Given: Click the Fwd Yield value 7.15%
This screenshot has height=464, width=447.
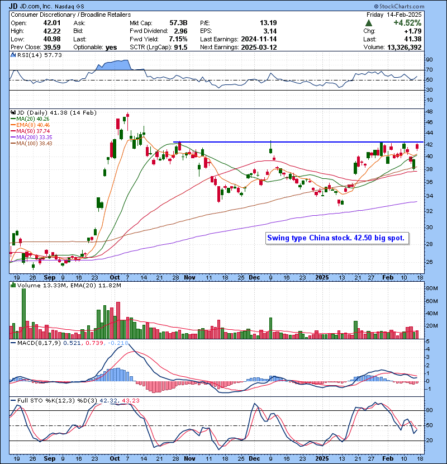Looking at the screenshot, I should pos(178,39).
